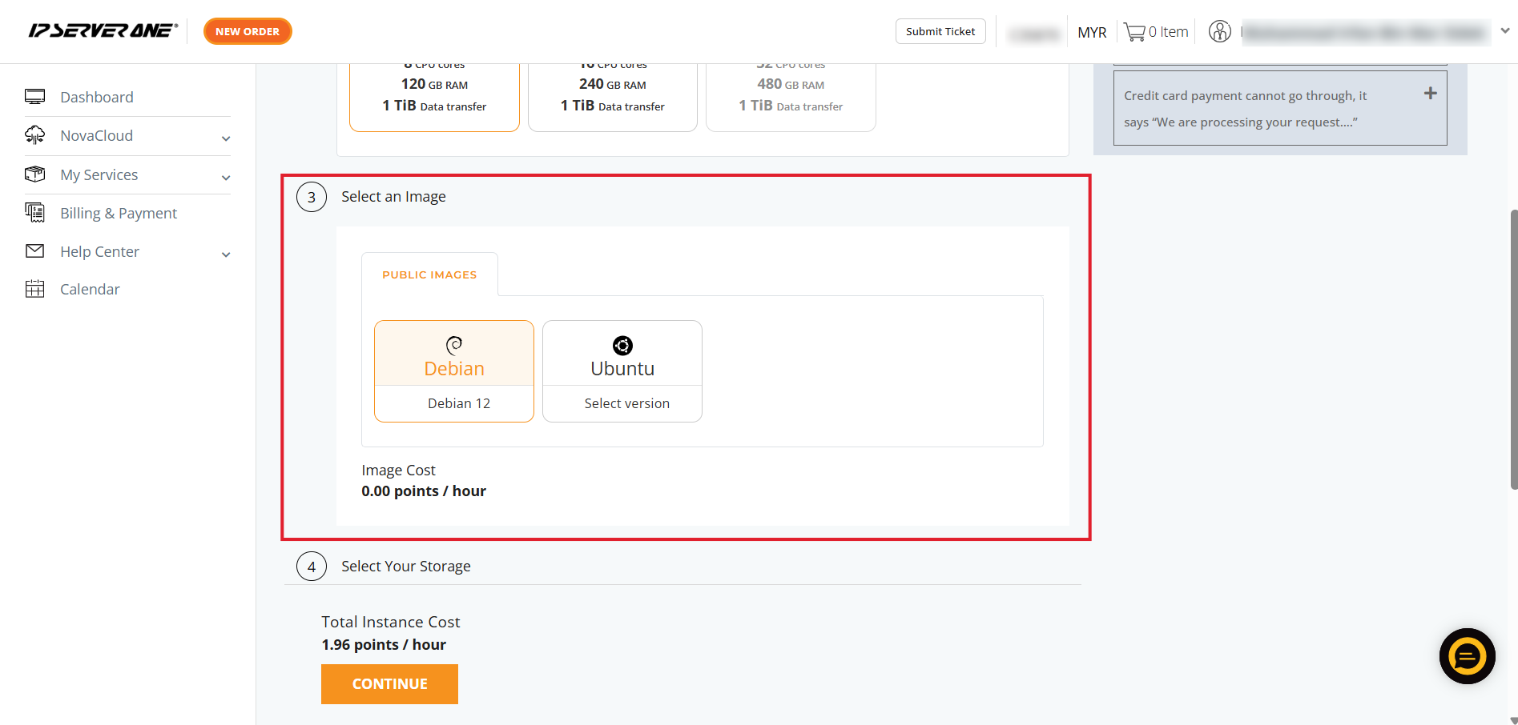
Task: Open the account dropdown arrow in header
Action: [1504, 31]
